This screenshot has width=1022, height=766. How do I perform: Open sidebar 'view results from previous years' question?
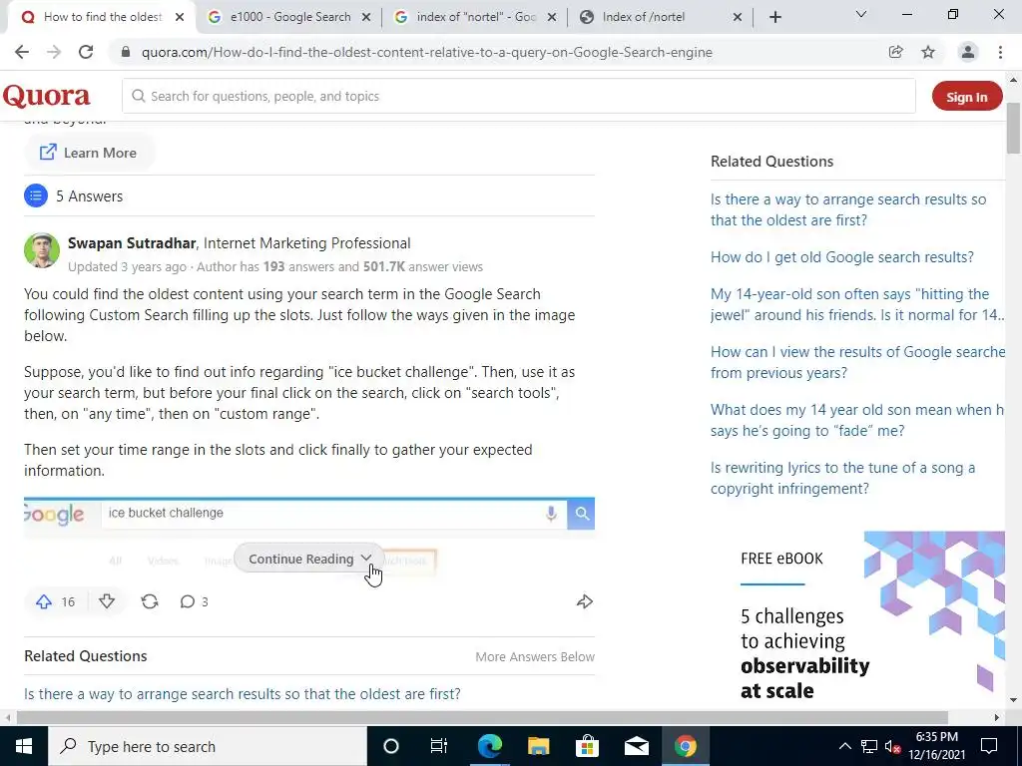pyautogui.click(x=857, y=362)
